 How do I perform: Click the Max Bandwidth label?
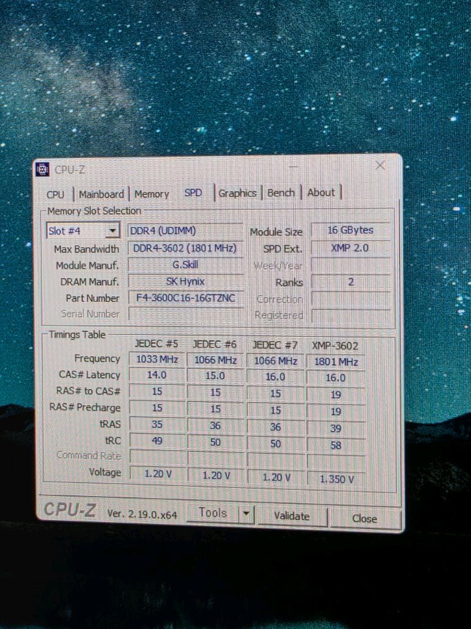pos(87,249)
